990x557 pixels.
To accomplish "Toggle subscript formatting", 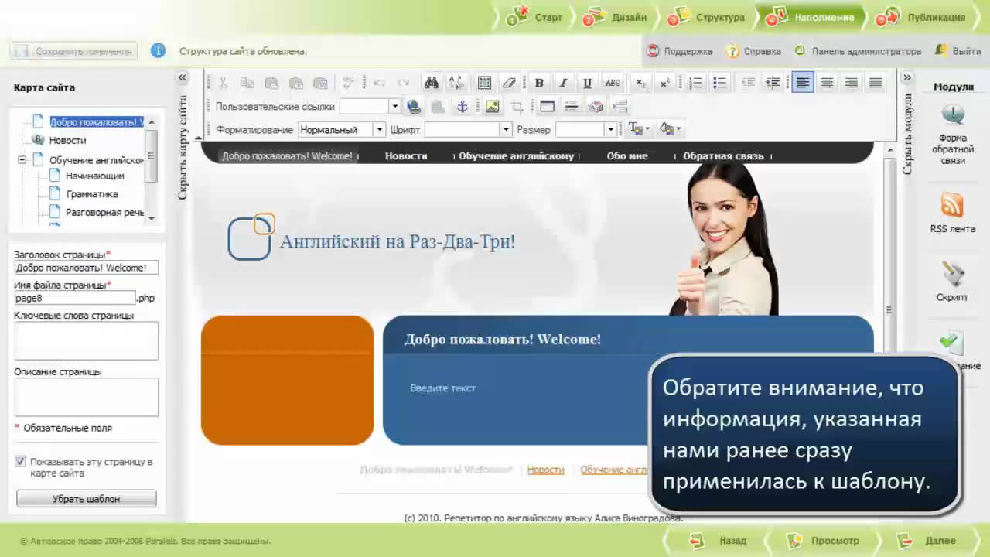I will [640, 83].
